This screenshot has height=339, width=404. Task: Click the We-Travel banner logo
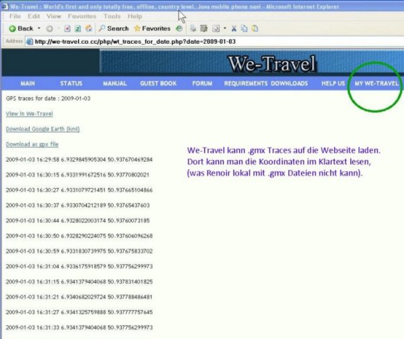tap(272, 63)
